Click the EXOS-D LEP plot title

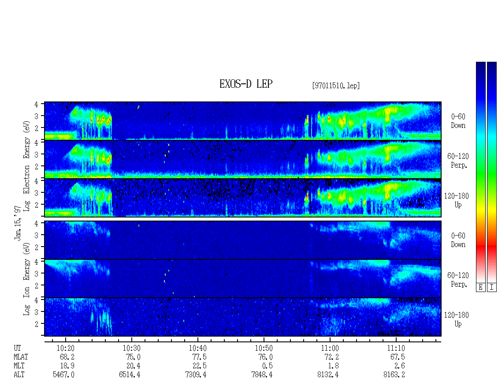pos(246,84)
